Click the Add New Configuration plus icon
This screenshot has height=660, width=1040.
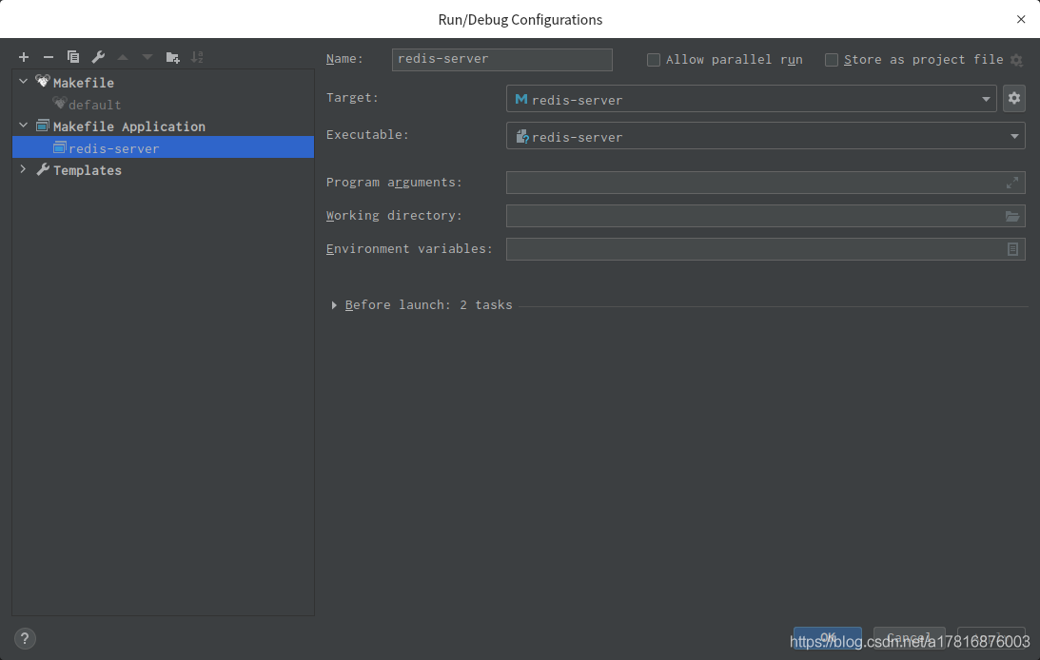(24, 58)
